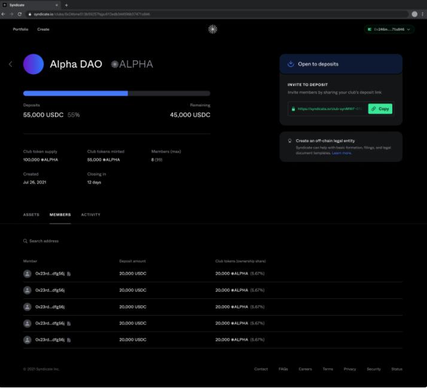Viewport: 427px width, 388px height.
Task: Go back using the left chevron arrow
Action: [x=10, y=64]
